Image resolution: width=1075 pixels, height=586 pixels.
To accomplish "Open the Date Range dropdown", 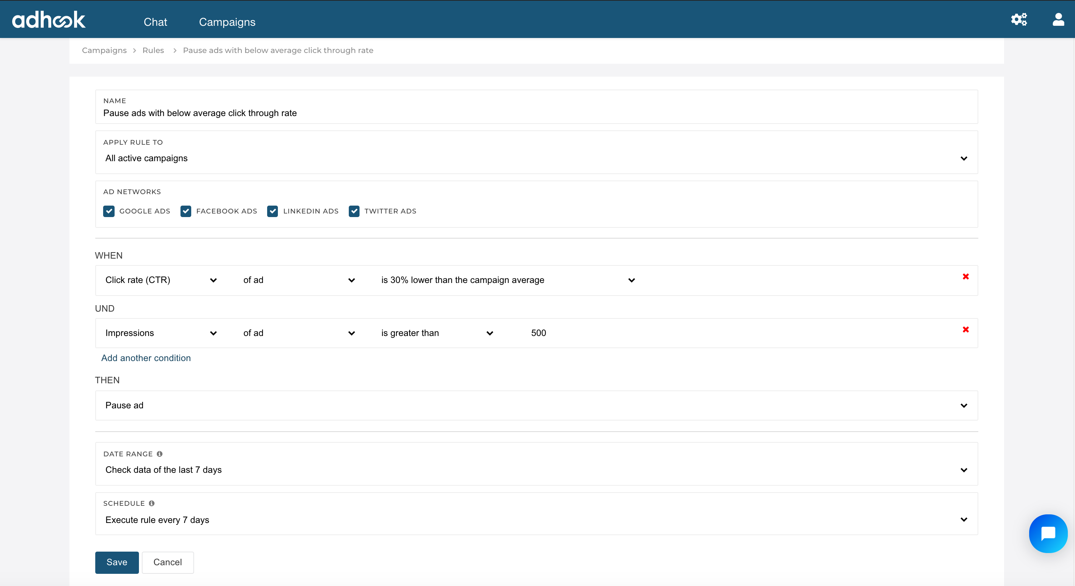I will tap(536, 470).
